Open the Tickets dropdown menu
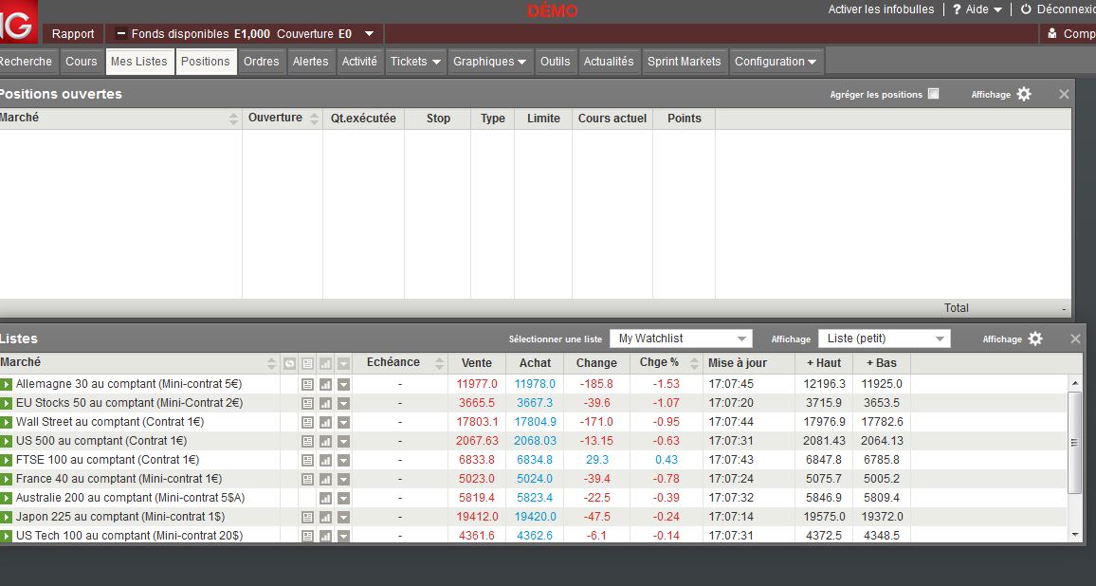Image resolution: width=1096 pixels, height=586 pixels. coord(415,62)
